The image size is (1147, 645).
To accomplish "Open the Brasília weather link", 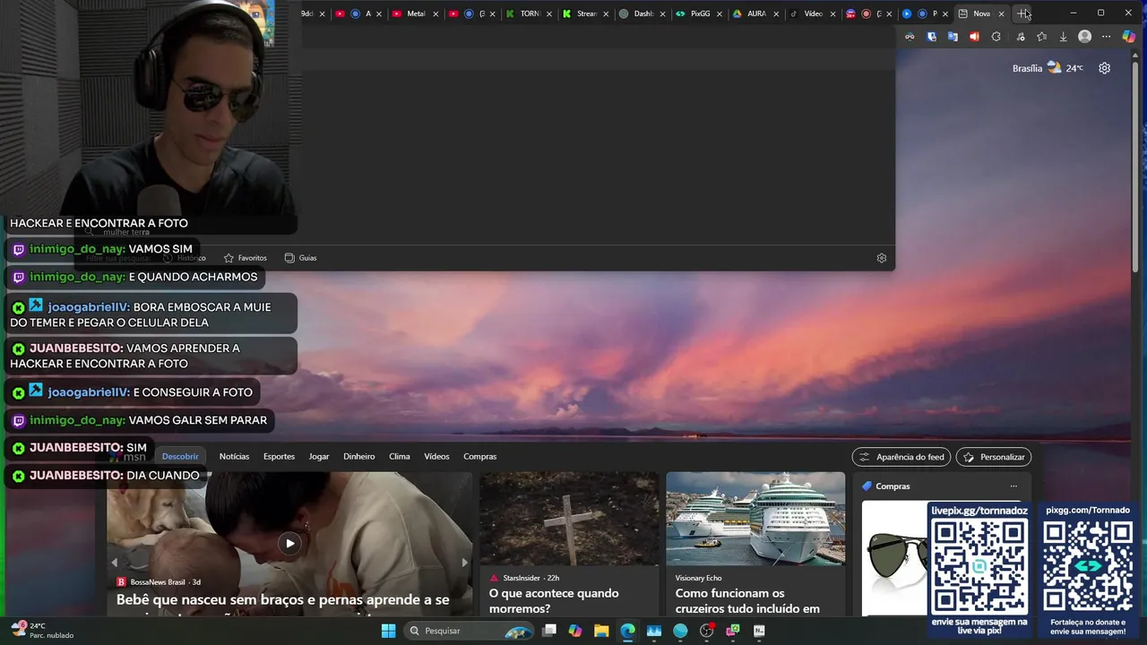I will point(1048,68).
